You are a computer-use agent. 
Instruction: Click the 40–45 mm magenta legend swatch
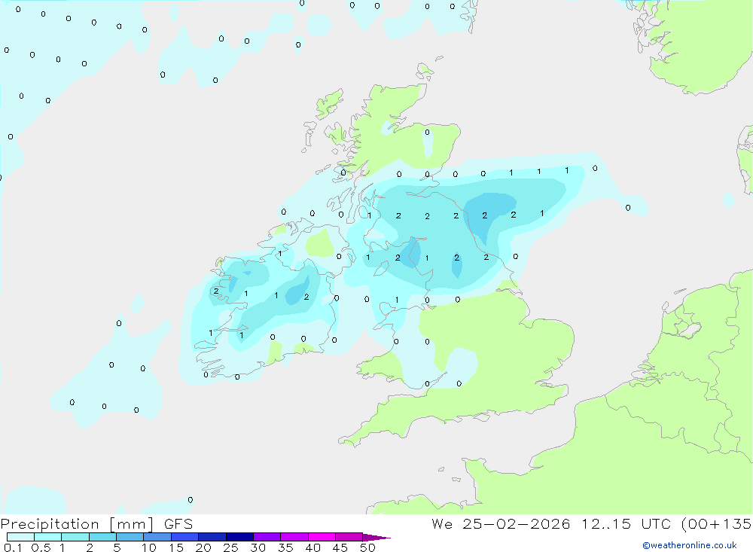click(322, 537)
